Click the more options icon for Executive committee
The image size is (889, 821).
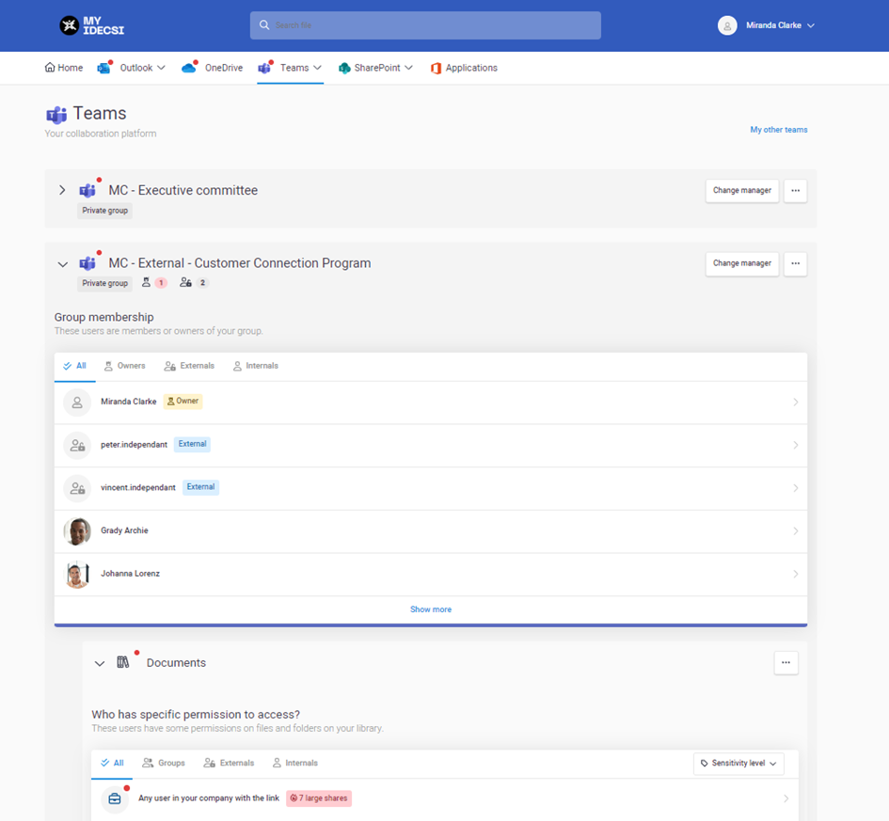[795, 190]
